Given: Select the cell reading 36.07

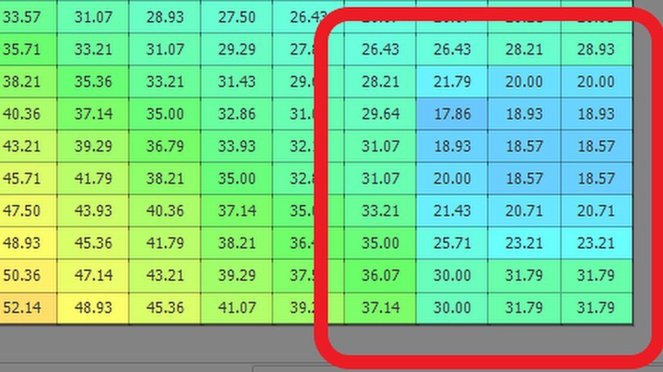Looking at the screenshot, I should (x=380, y=276).
